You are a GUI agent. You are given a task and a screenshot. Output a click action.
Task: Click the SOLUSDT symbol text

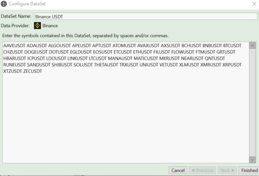[x=82, y=65]
